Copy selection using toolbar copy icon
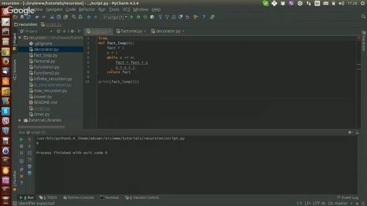367x206 pixels. click(58, 17)
